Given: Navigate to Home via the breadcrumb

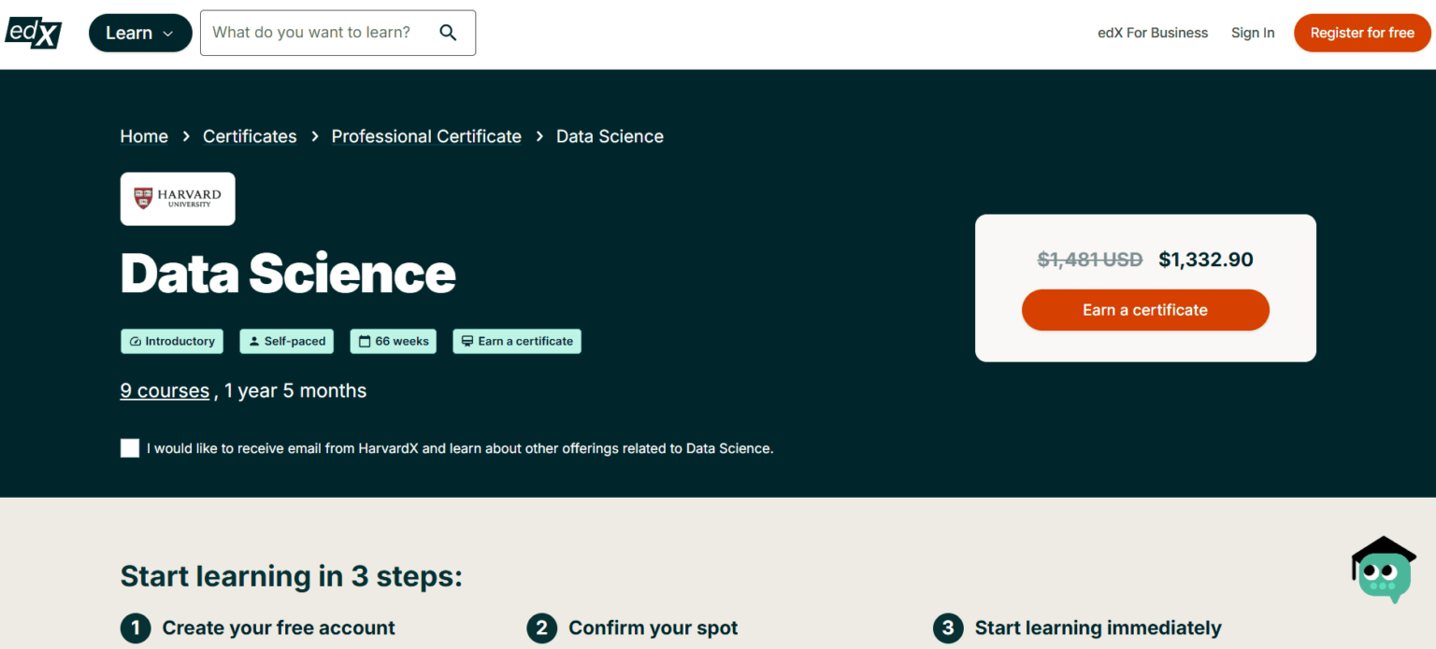Looking at the screenshot, I should [x=143, y=135].
